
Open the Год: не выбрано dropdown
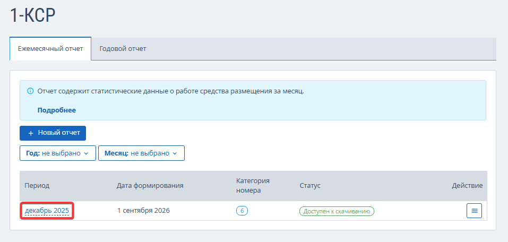pyautogui.click(x=58, y=153)
